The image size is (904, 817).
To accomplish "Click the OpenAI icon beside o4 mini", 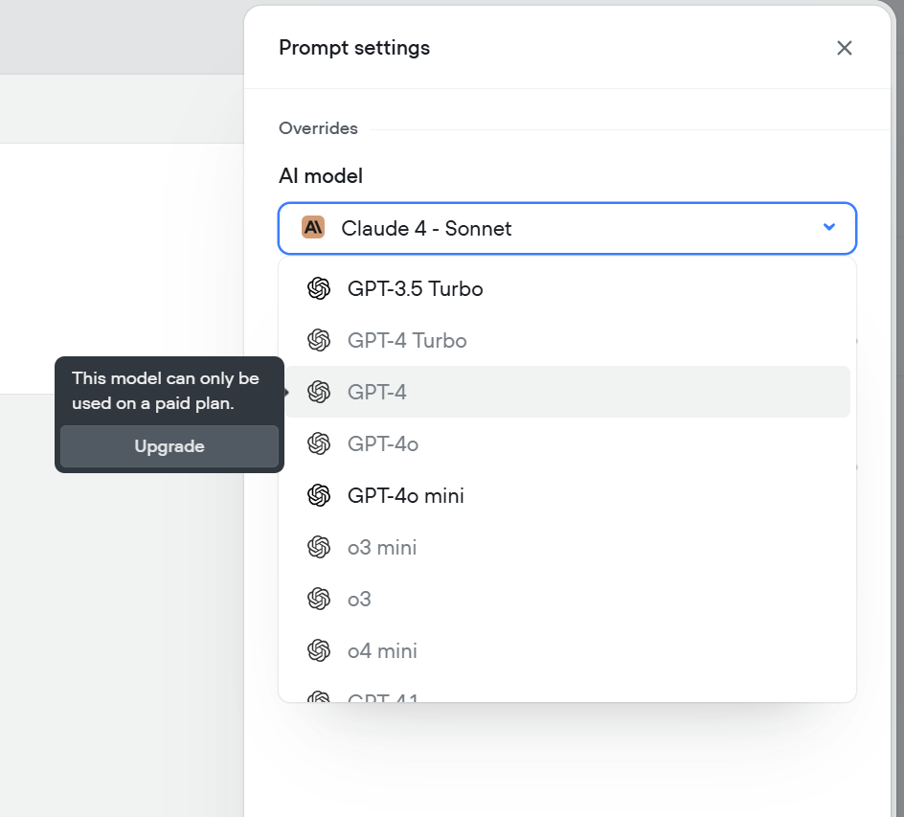I will [x=319, y=651].
